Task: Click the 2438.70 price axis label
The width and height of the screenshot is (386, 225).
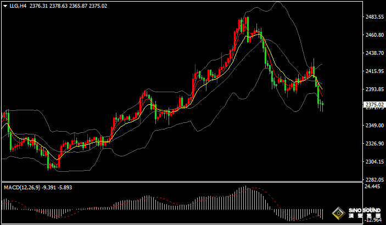Action: (x=374, y=53)
